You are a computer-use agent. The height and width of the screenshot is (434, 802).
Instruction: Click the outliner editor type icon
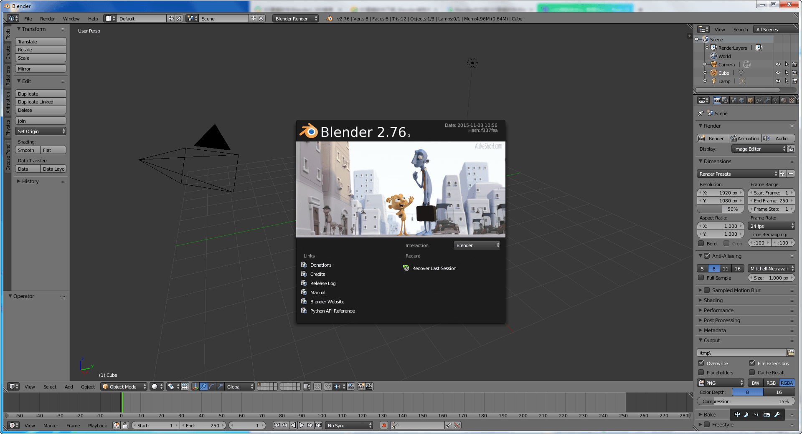pos(704,29)
